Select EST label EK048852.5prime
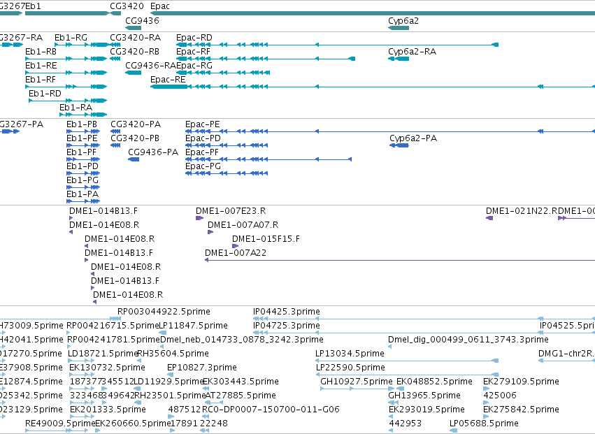This screenshot has height=434, width=595. click(x=434, y=382)
